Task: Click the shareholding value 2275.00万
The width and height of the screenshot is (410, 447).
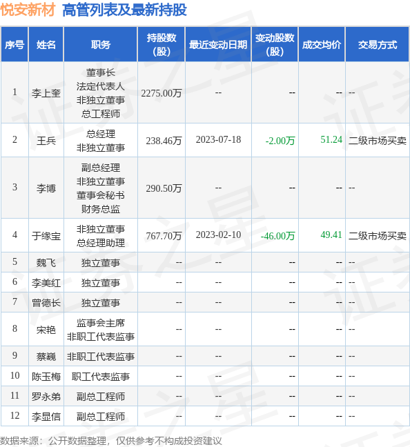Action: 162,93
